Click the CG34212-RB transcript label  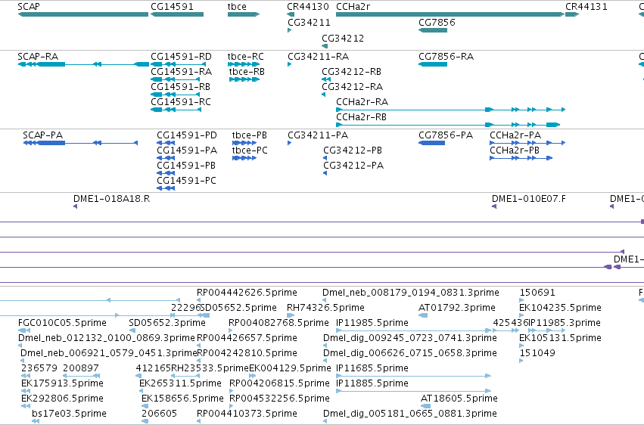[352, 72]
